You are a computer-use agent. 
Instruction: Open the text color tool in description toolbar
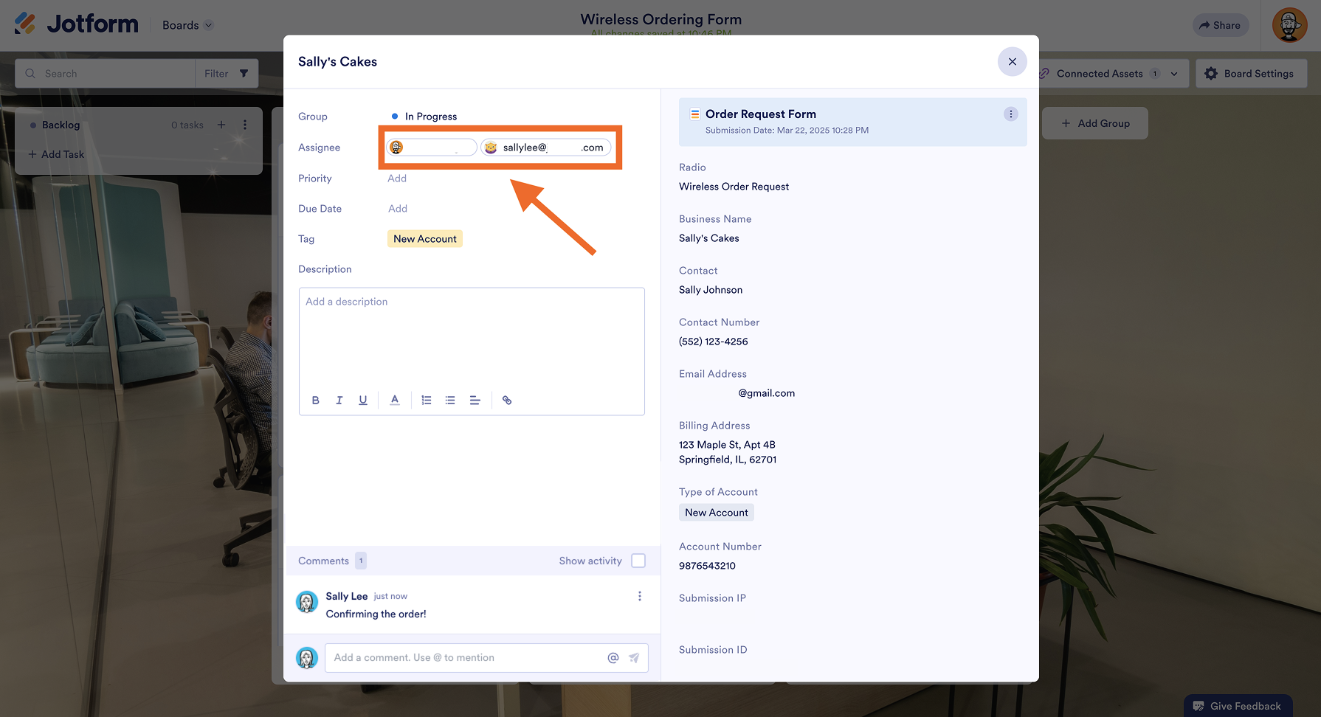395,401
